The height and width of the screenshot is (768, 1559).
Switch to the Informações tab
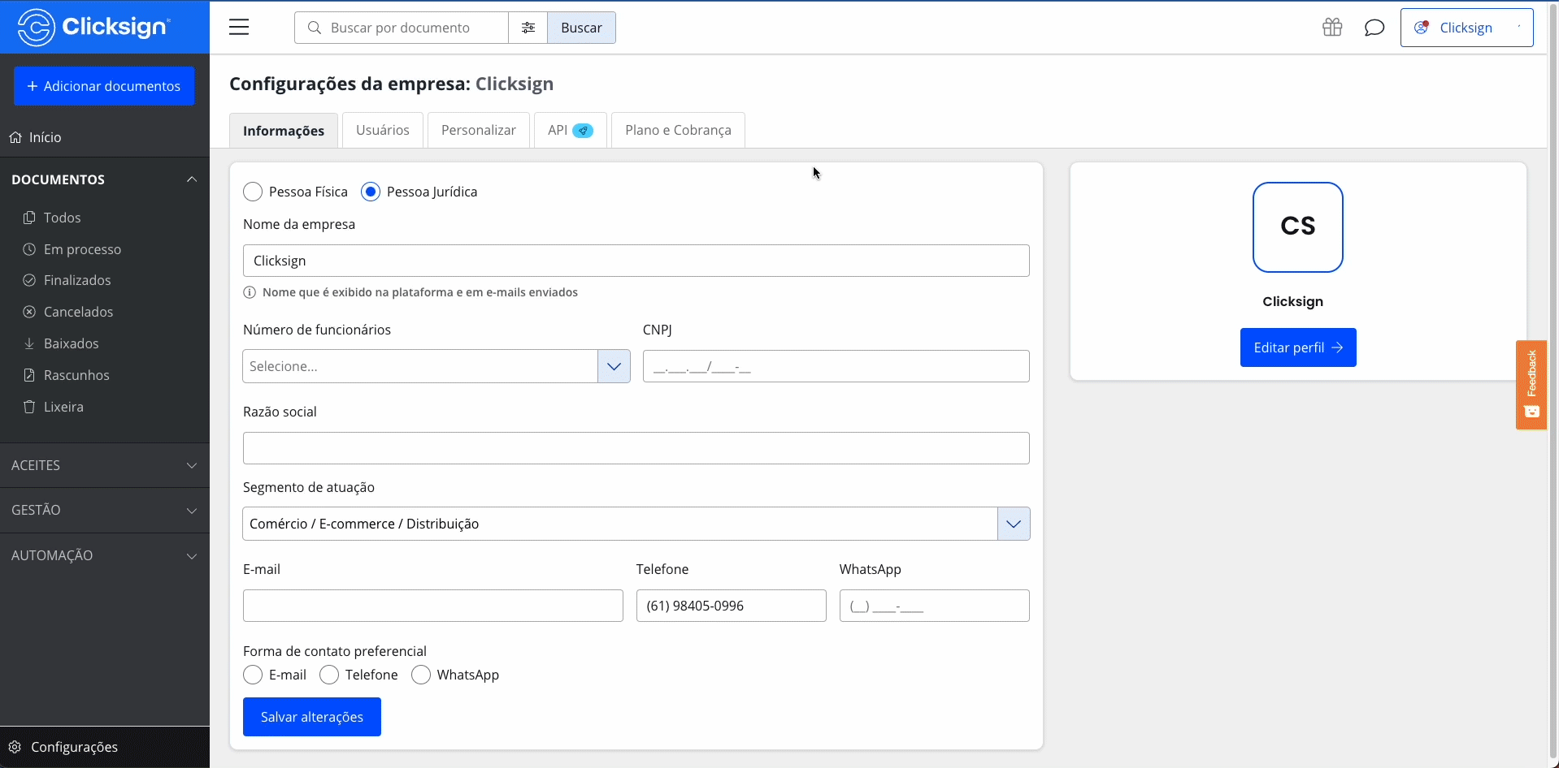(x=284, y=131)
